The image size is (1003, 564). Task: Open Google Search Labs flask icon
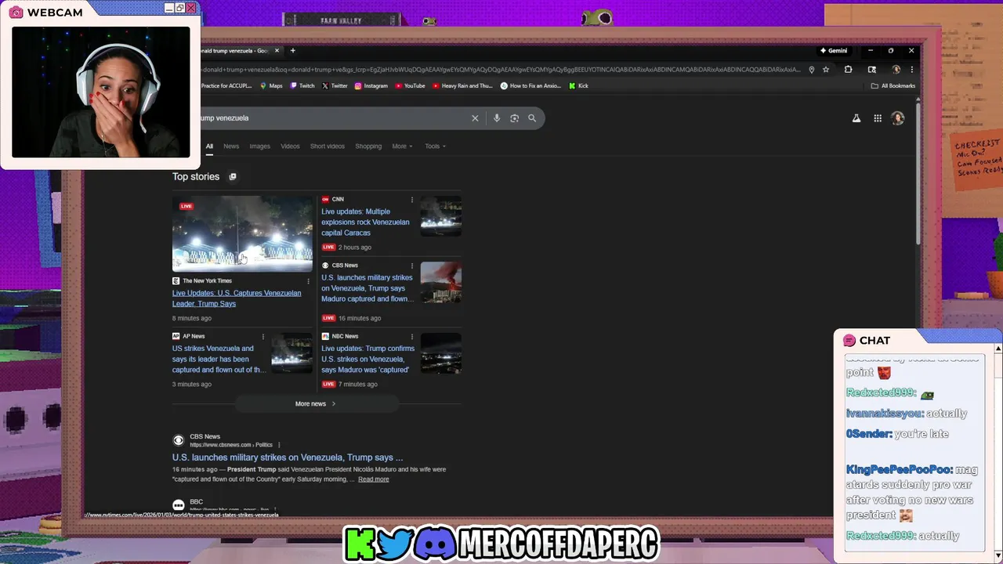[856, 118]
